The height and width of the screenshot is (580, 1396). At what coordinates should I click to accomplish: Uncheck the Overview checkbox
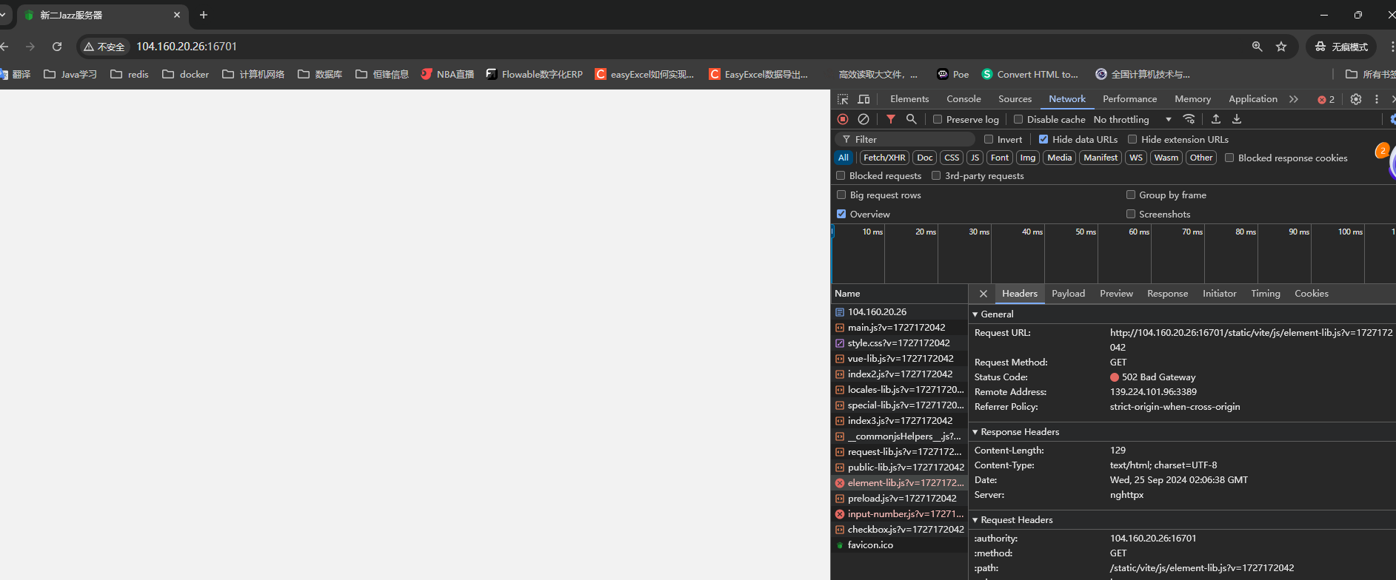click(841, 214)
